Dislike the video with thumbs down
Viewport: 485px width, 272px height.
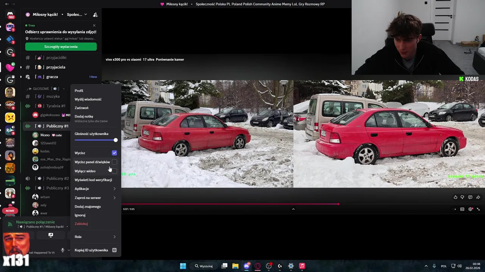[462, 197]
